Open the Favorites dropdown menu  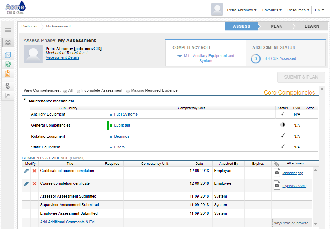point(272,10)
